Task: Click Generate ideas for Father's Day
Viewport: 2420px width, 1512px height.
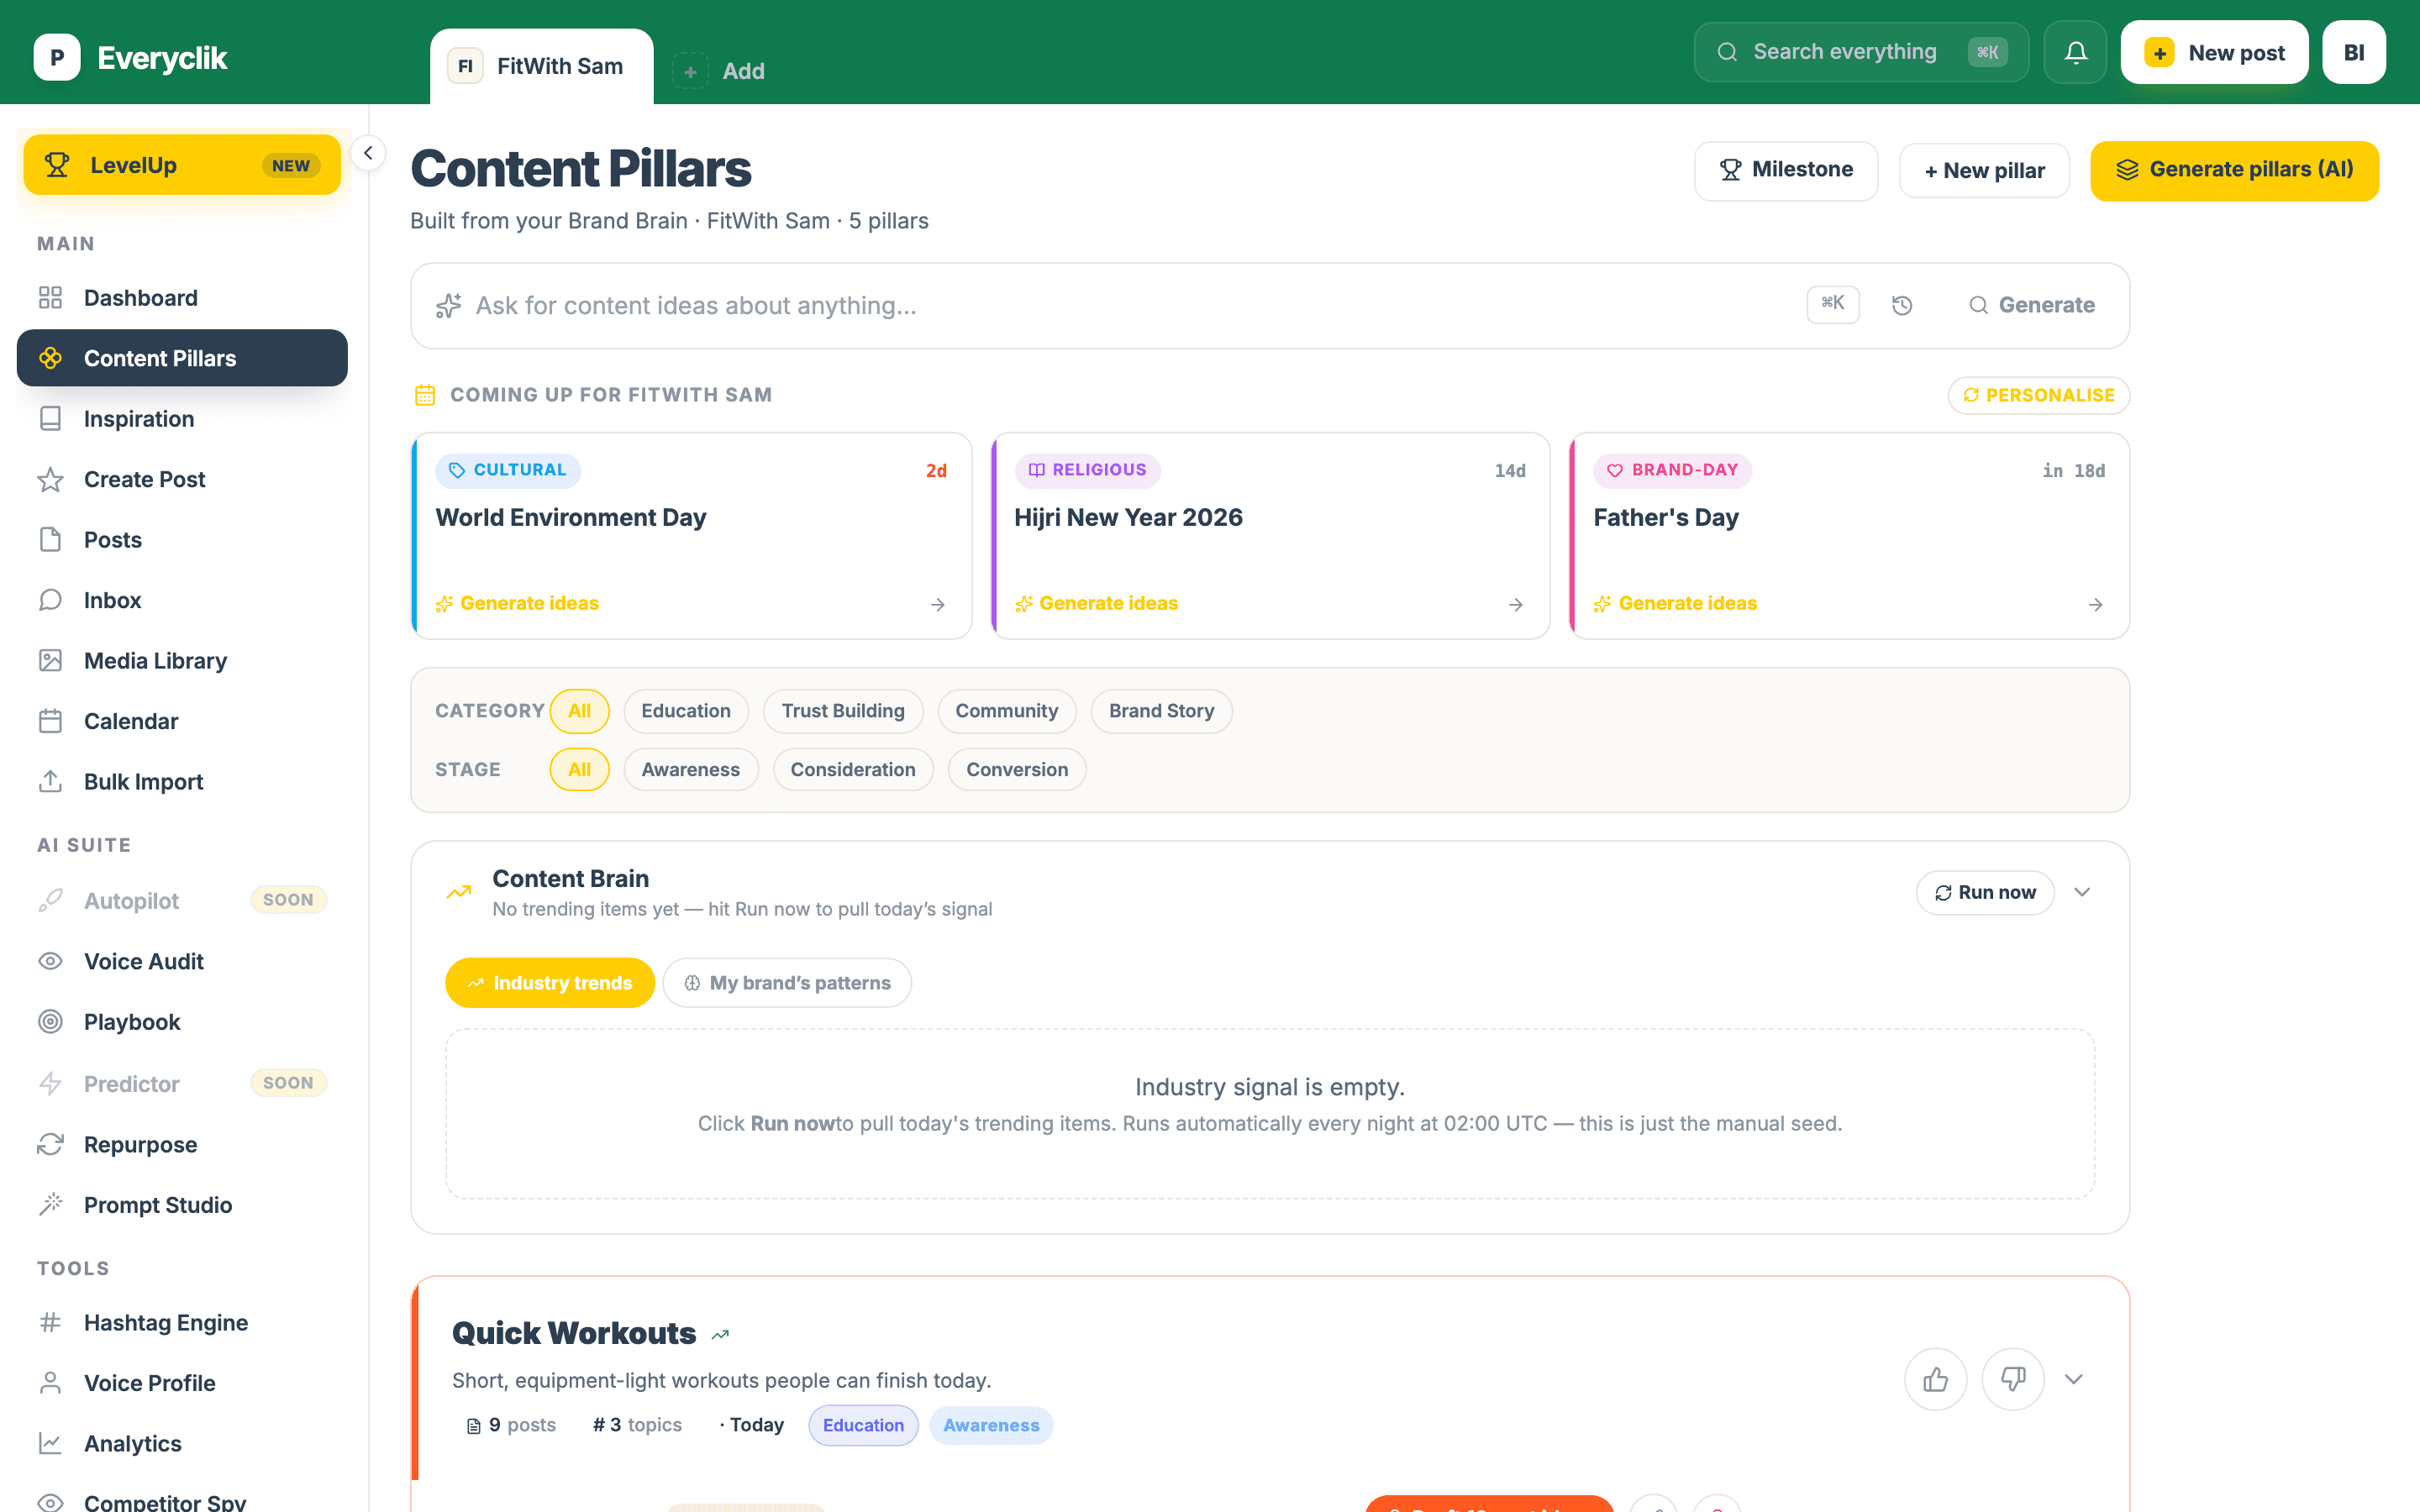Action: pos(1675,604)
